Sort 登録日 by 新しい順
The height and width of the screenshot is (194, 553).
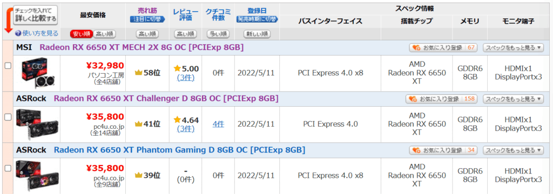257,34
